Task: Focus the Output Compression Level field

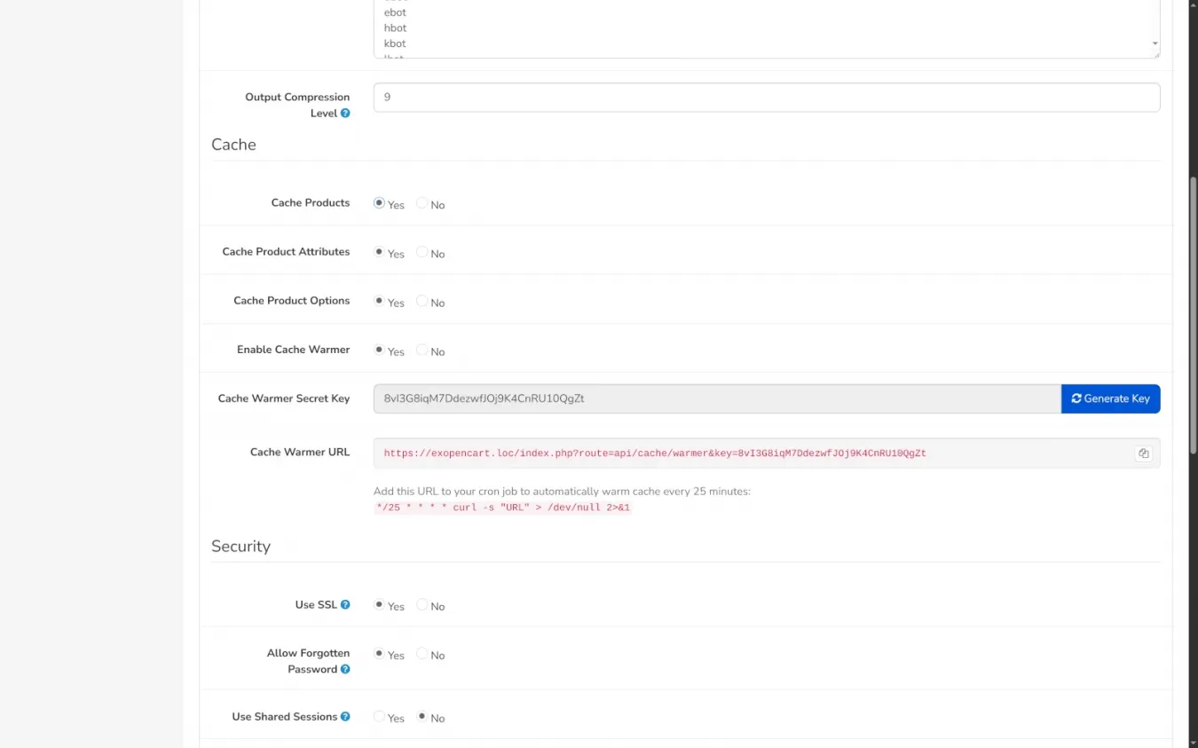Action: 766,98
